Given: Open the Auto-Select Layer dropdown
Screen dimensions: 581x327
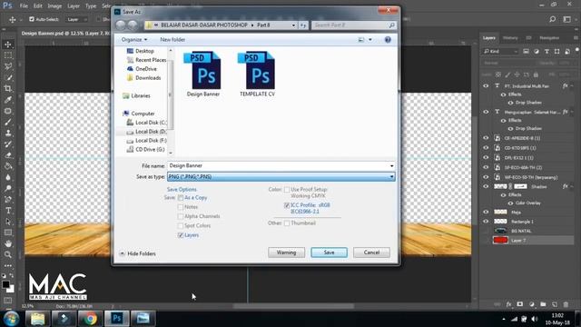Looking at the screenshot, I should click(x=76, y=19).
